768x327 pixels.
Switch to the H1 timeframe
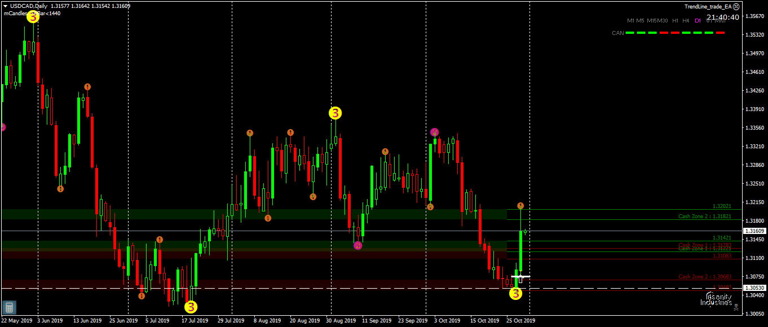pos(675,20)
